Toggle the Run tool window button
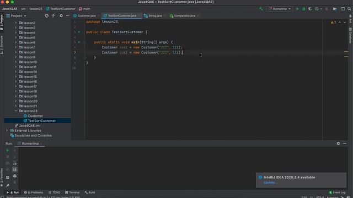 tap(13, 193)
